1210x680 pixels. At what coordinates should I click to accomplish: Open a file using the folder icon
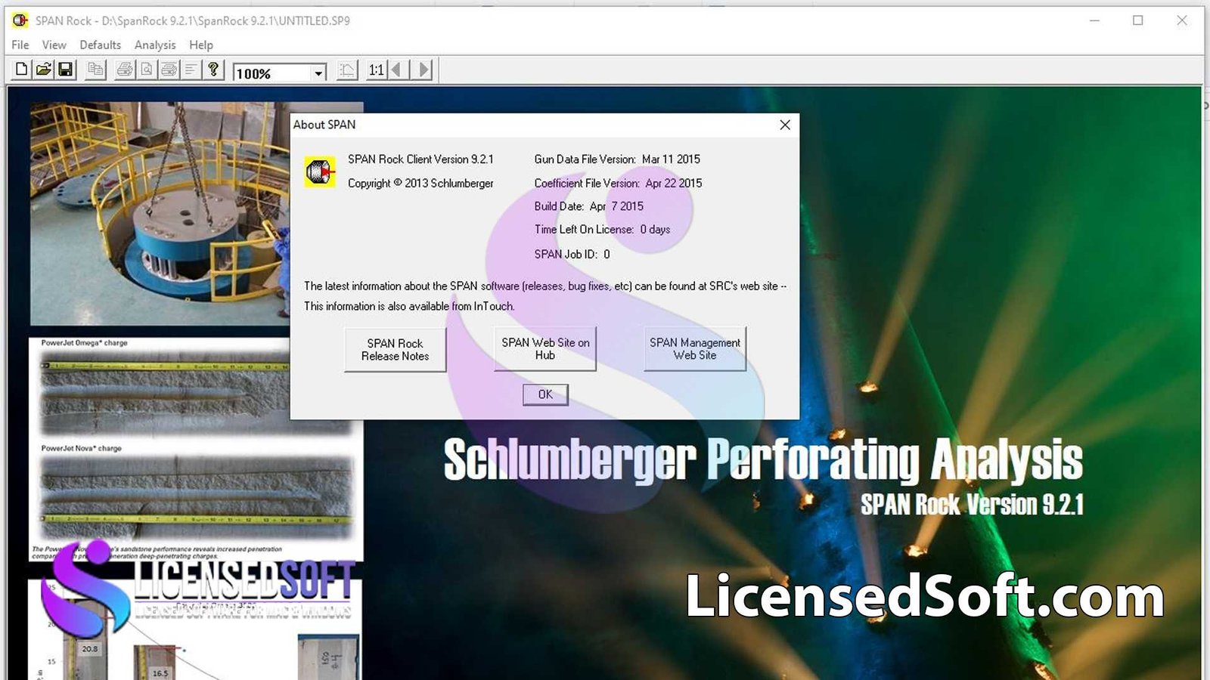click(44, 70)
